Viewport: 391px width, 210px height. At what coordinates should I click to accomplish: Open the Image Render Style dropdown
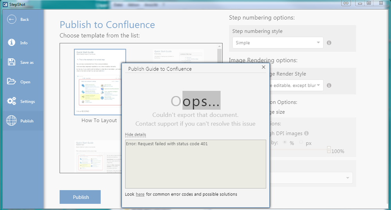(296, 85)
